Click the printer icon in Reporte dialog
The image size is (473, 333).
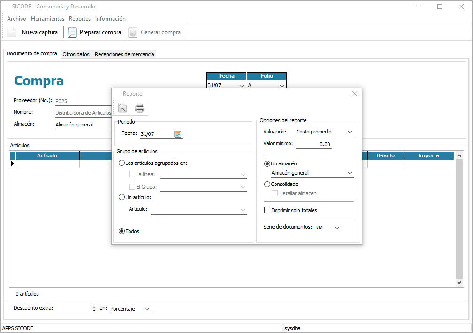click(139, 108)
